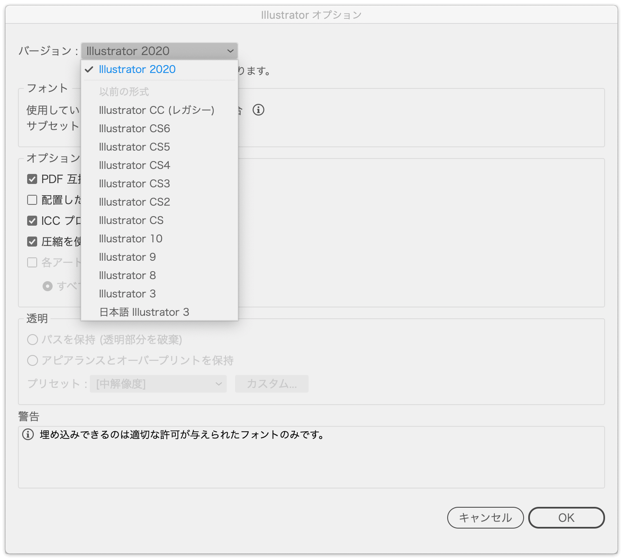The height and width of the screenshot is (559, 623).
Task: Pick the Illustrator CS version entry
Action: point(160,220)
